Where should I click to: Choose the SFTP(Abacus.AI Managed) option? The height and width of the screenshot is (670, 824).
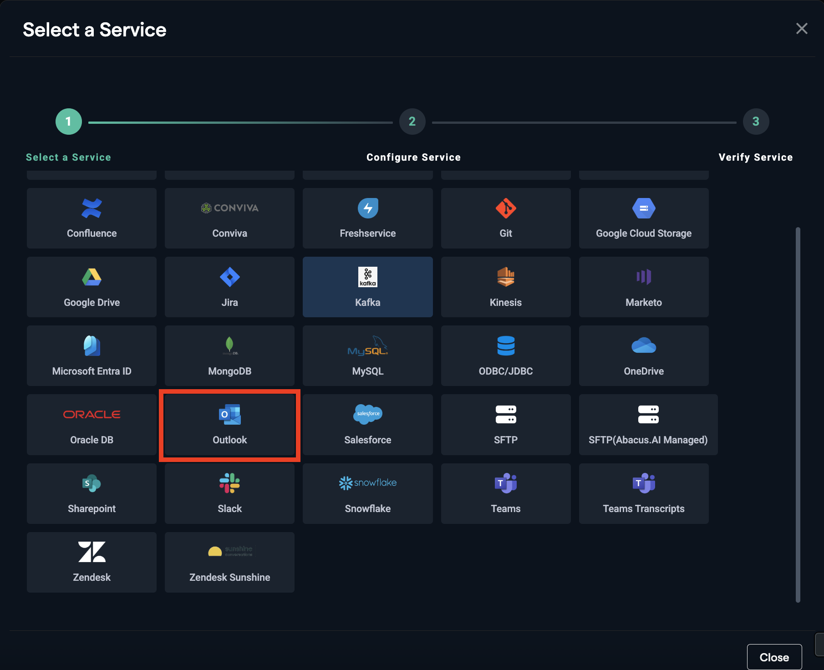(x=648, y=425)
